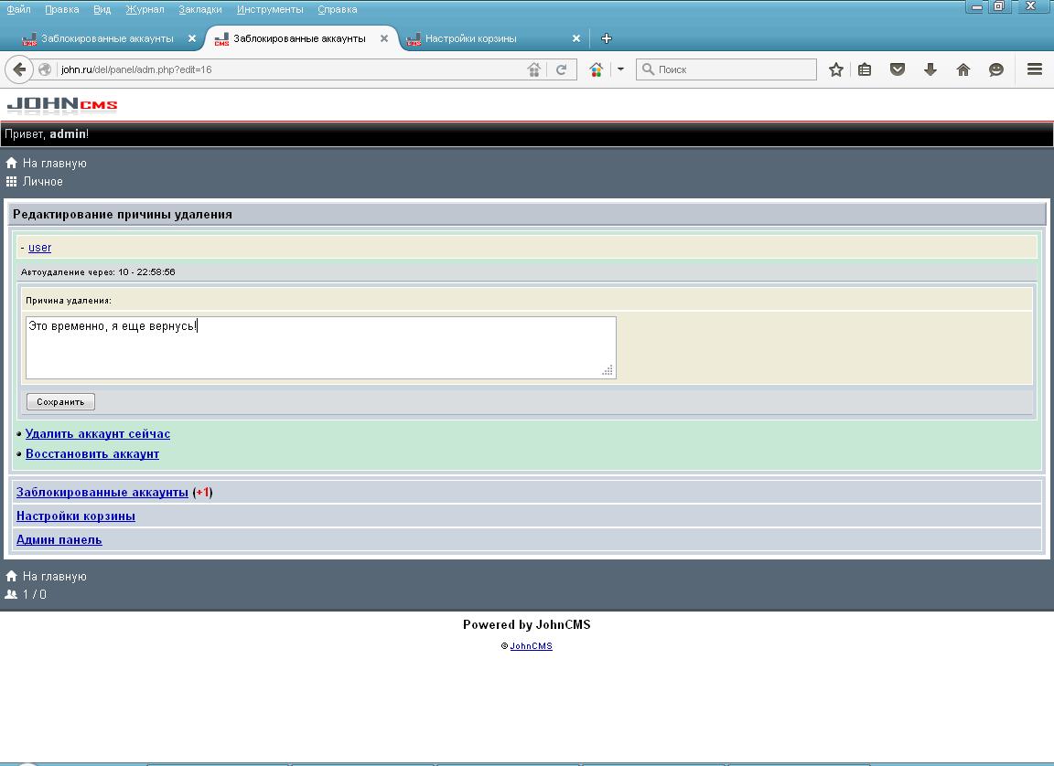This screenshot has width=1054, height=766.
Task: Open the Закладки menu
Action: 199,9
